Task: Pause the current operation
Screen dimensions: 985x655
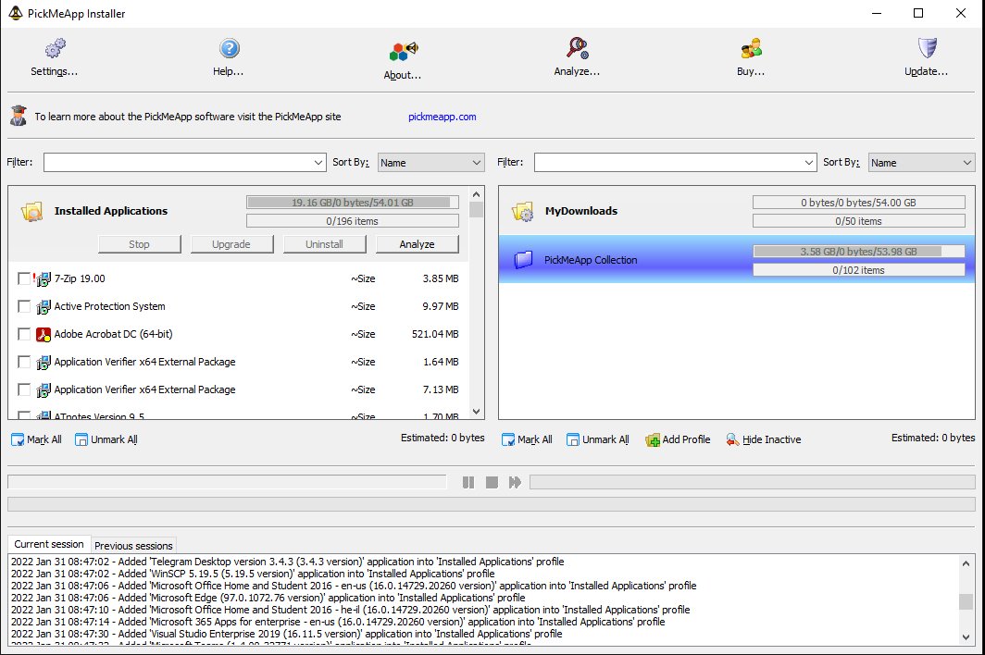Action: (x=468, y=482)
